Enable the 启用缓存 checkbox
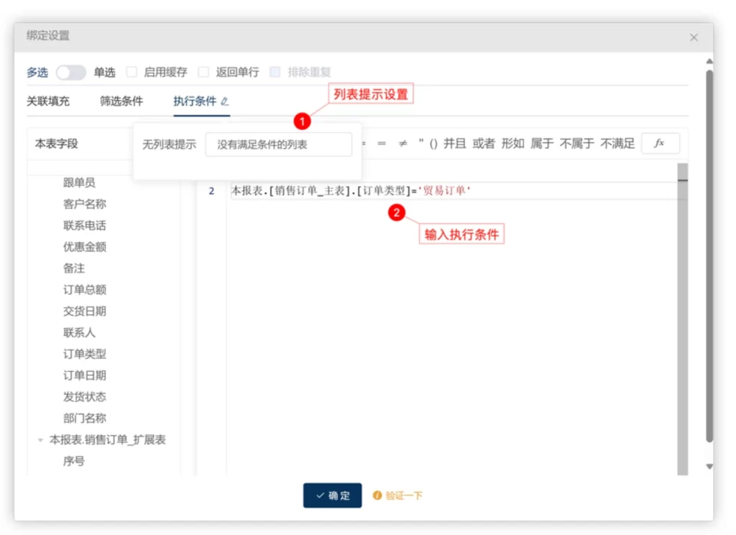 coord(132,72)
